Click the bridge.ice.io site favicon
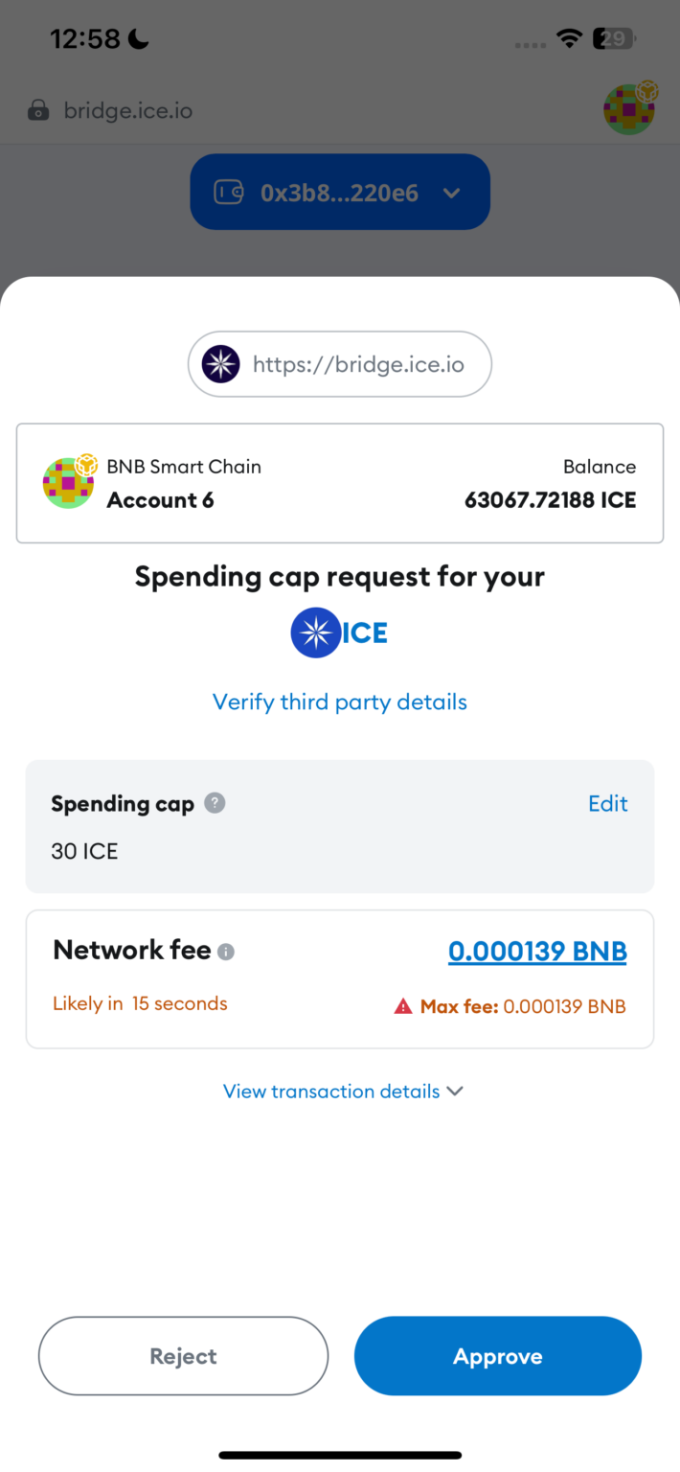The width and height of the screenshot is (680, 1472). click(x=219, y=364)
